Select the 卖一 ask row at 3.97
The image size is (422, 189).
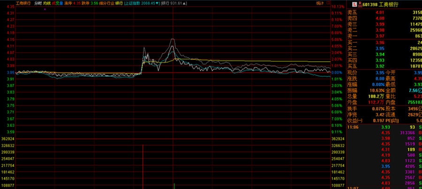384,36
